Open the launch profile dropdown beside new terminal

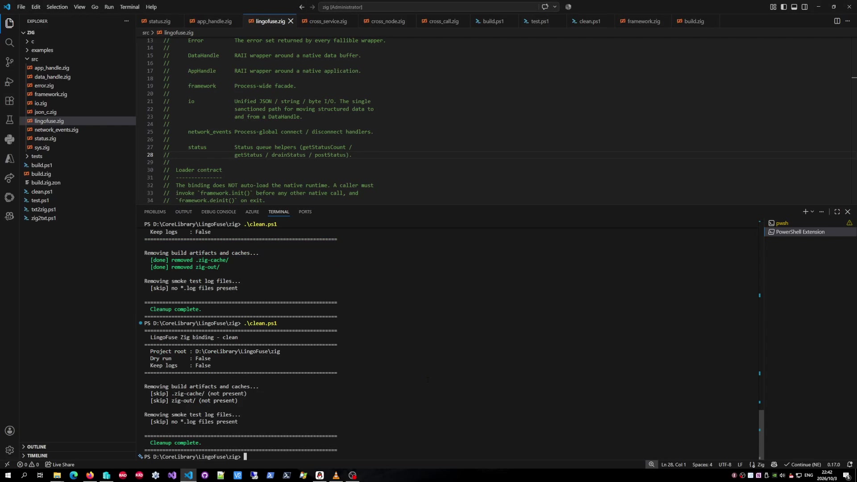(812, 212)
